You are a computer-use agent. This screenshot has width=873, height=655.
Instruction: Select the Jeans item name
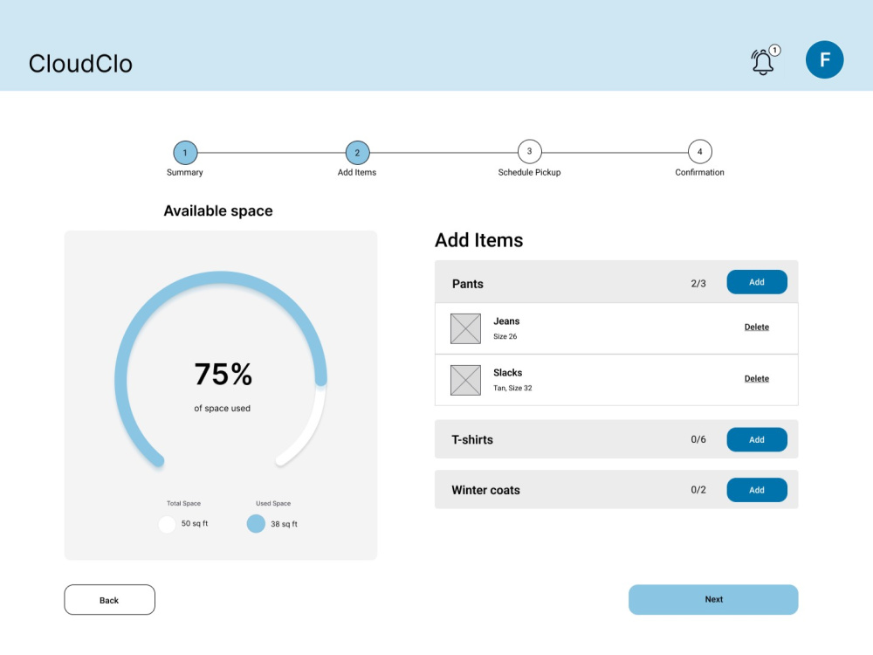pos(506,321)
